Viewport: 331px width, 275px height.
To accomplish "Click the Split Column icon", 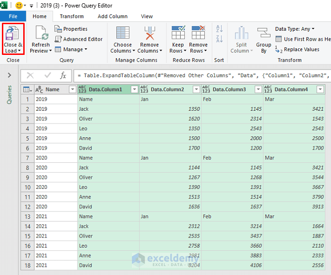I will pos(241,33).
